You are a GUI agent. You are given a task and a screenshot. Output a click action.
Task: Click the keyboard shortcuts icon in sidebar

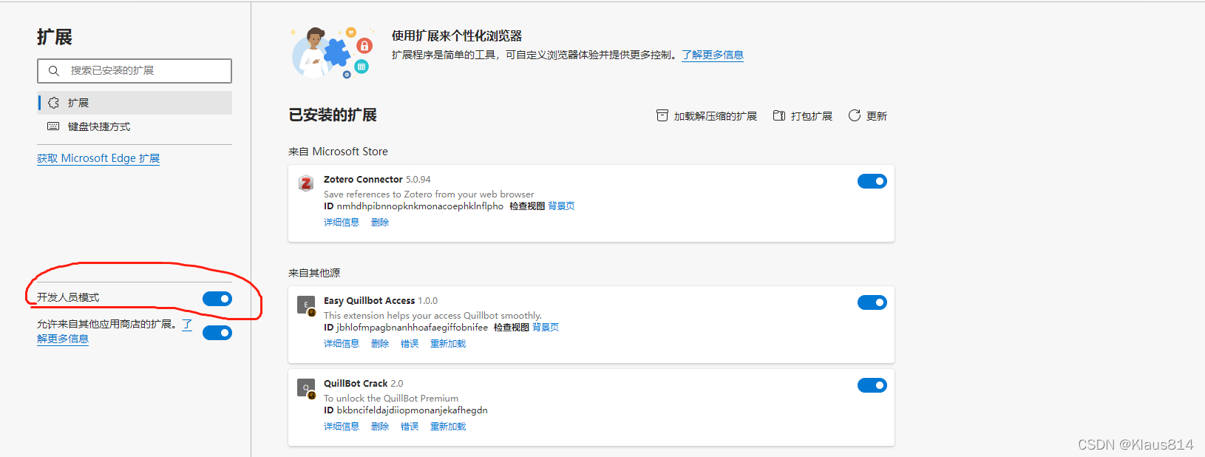pos(53,126)
